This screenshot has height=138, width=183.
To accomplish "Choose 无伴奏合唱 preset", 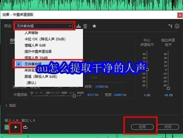I will 49,64.
